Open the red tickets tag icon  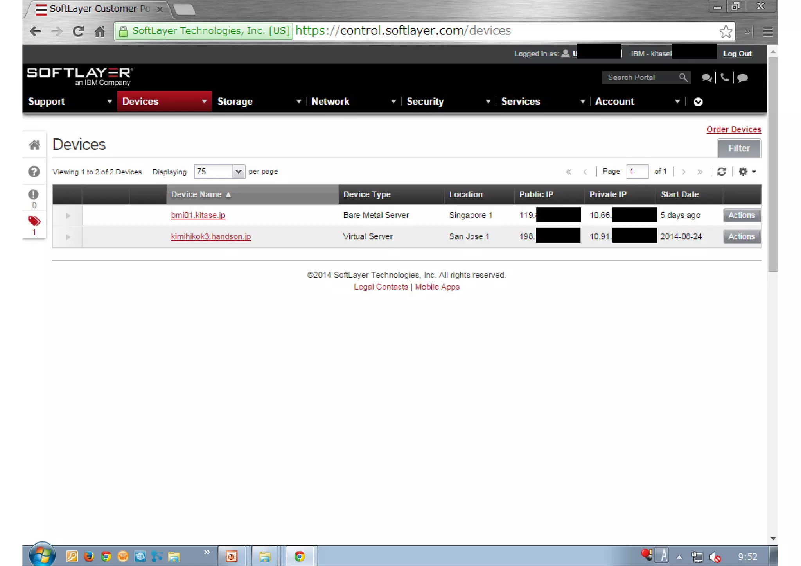[x=34, y=221]
